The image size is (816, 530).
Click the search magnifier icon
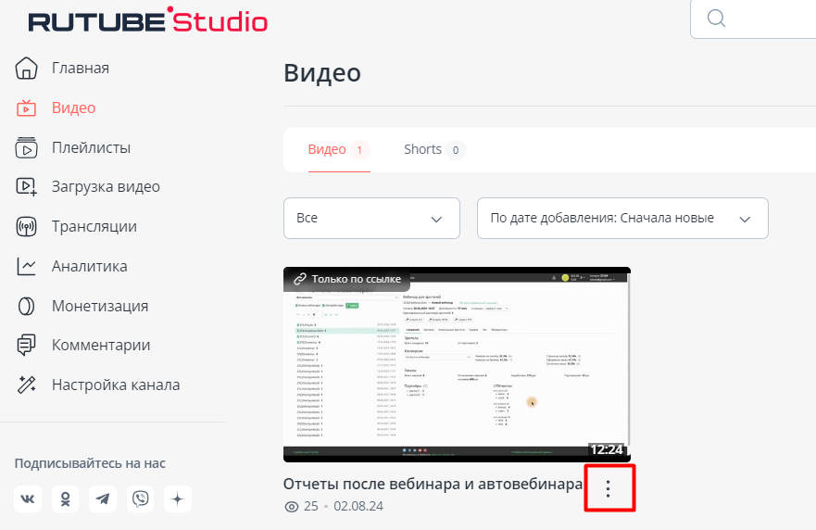click(x=716, y=19)
